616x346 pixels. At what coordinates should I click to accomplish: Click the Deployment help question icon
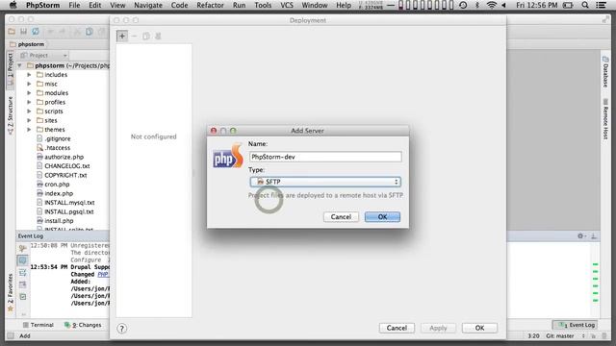click(122, 329)
